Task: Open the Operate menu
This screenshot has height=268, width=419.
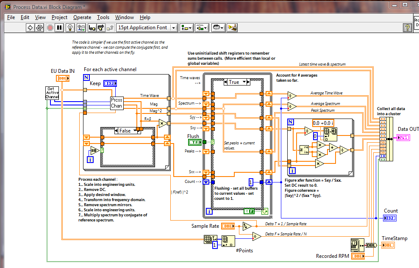Action: tap(82, 17)
